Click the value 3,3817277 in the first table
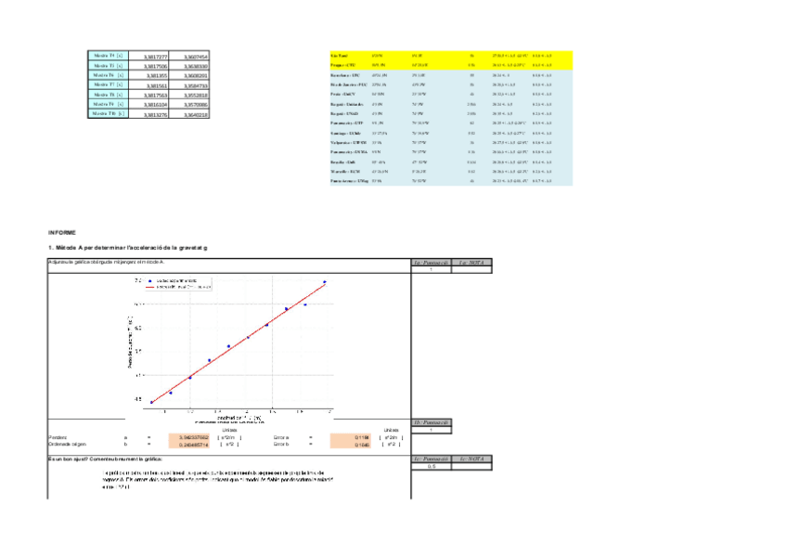 point(154,57)
